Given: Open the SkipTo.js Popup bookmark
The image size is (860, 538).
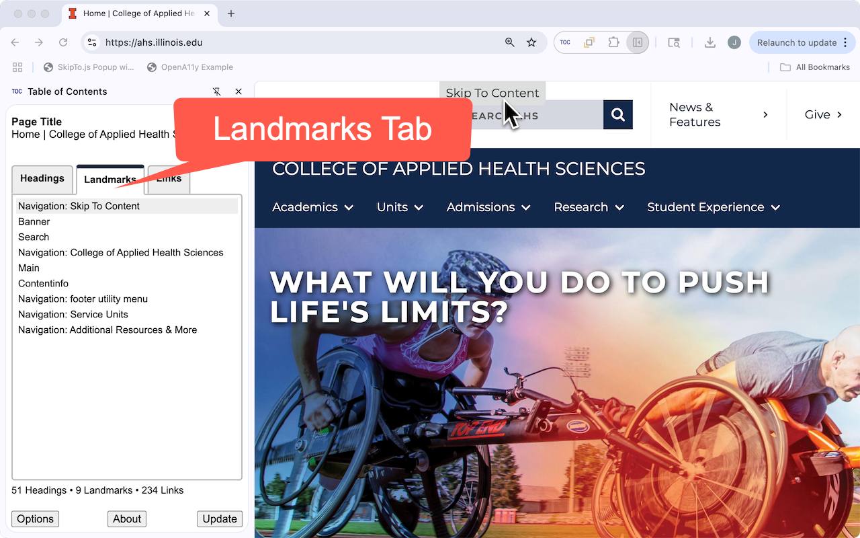Looking at the screenshot, I should (x=89, y=67).
